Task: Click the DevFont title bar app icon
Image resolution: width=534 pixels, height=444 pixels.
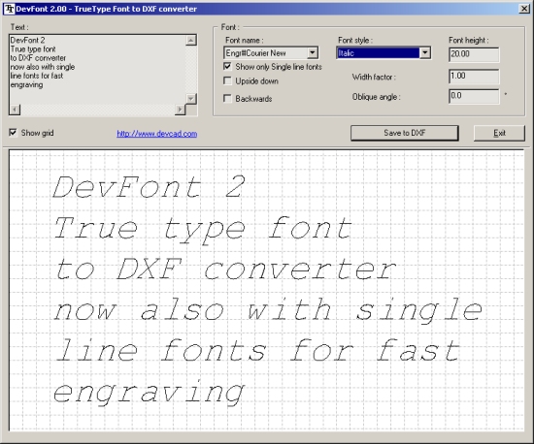Action: pos(10,9)
